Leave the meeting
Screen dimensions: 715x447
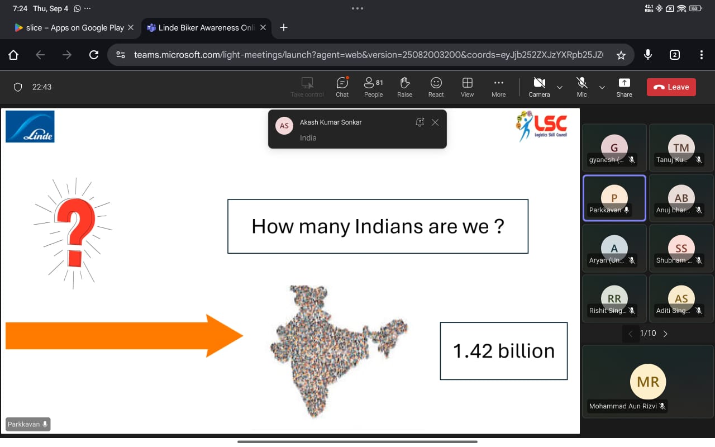pyautogui.click(x=671, y=87)
